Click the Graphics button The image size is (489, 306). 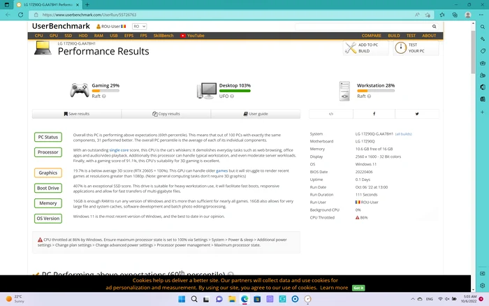coord(48,173)
